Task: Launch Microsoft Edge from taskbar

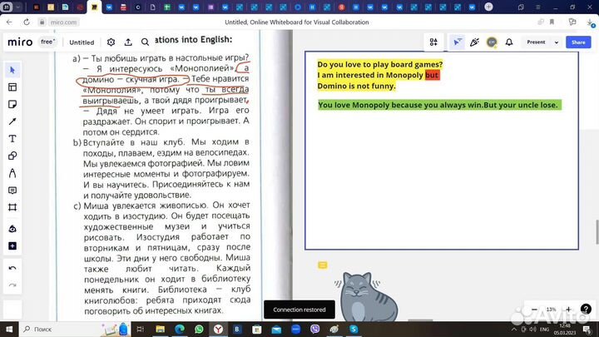Action: [x=180, y=329]
